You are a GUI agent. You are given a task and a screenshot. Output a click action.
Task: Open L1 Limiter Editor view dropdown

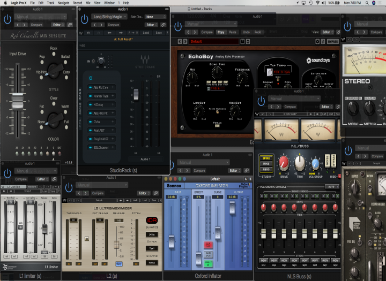42,179
